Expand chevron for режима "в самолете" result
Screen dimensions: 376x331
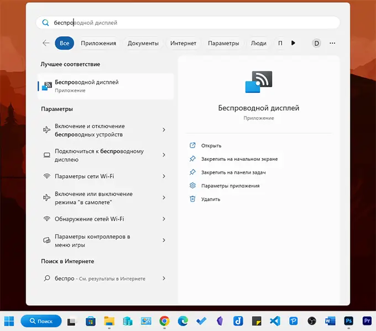164,197
